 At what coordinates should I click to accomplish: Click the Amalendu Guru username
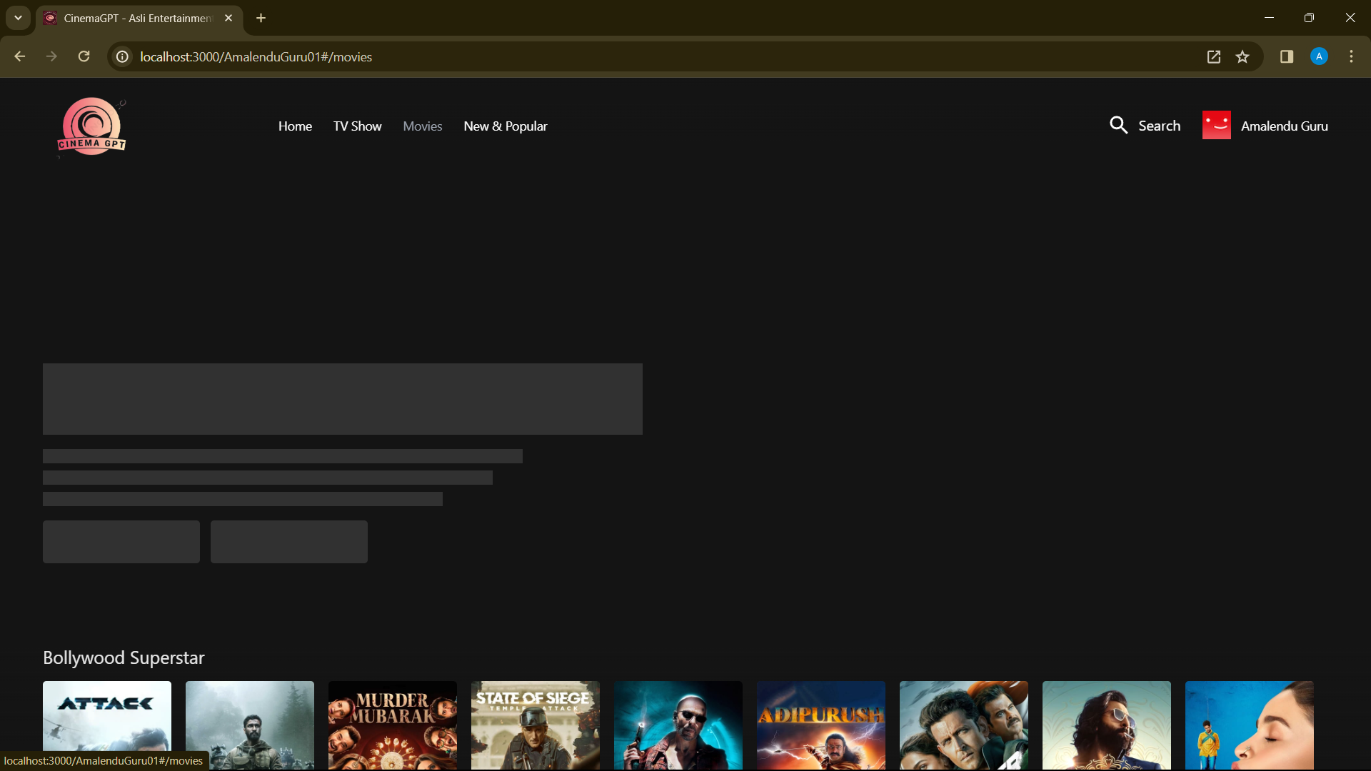pyautogui.click(x=1284, y=126)
